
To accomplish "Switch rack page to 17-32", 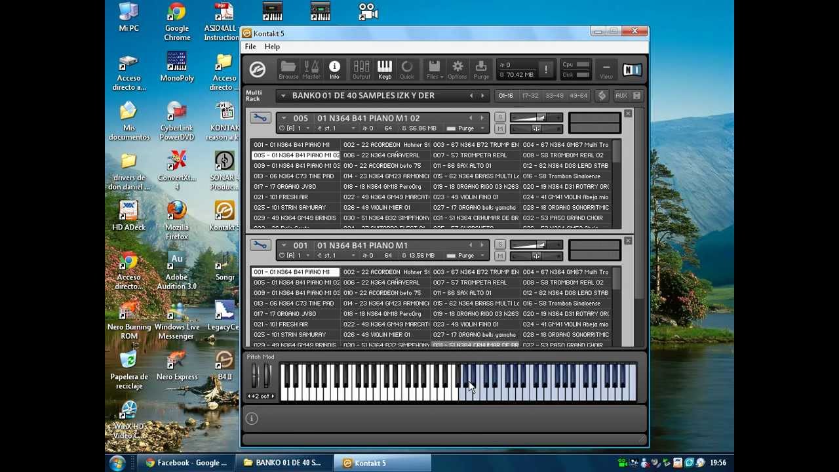I will (x=530, y=96).
